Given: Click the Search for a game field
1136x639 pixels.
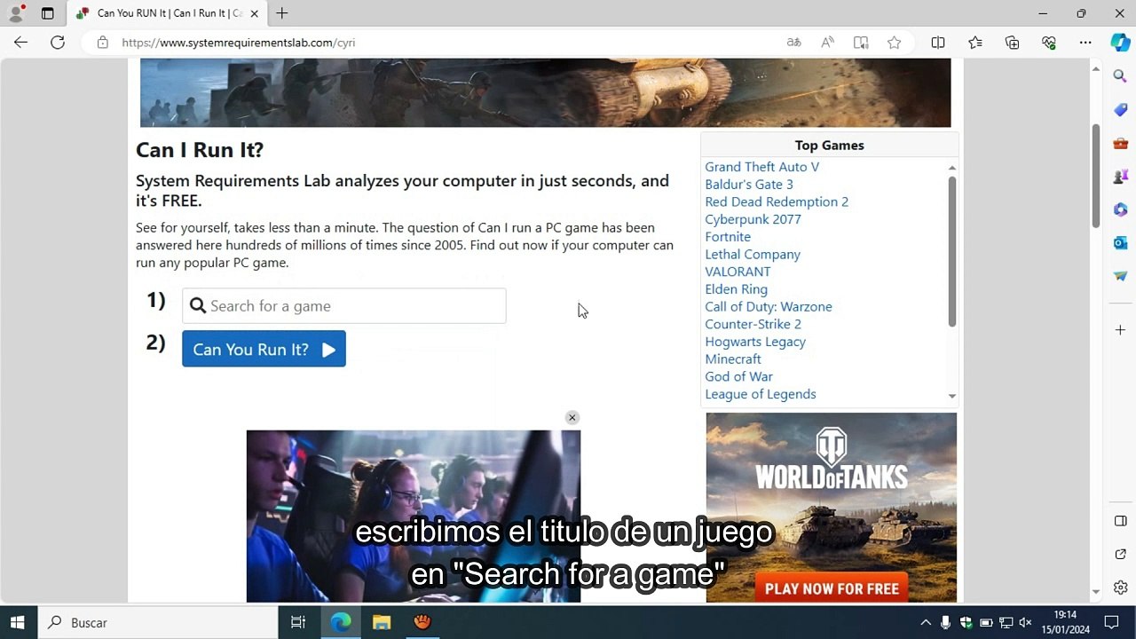Looking at the screenshot, I should point(344,306).
